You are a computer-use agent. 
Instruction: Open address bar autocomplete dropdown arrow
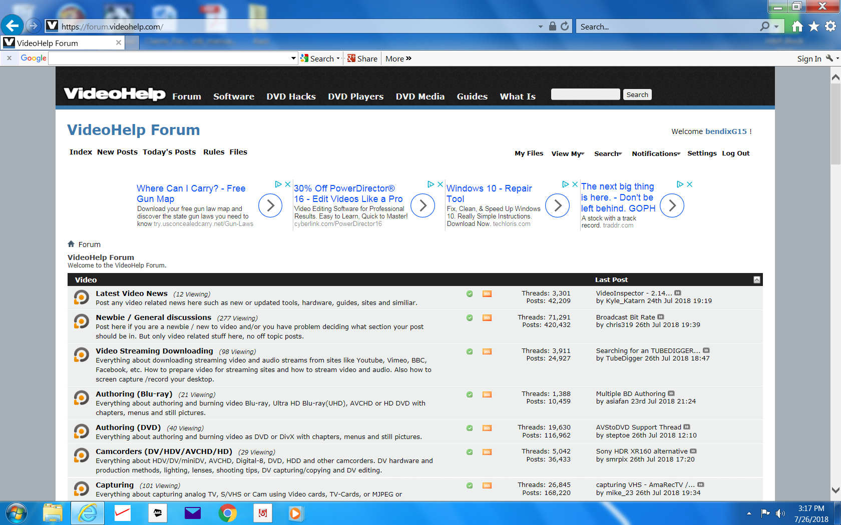tap(541, 26)
